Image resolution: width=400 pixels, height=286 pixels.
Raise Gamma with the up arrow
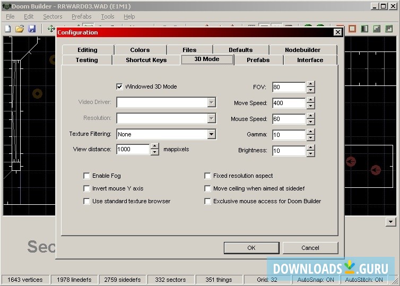tap(310, 132)
